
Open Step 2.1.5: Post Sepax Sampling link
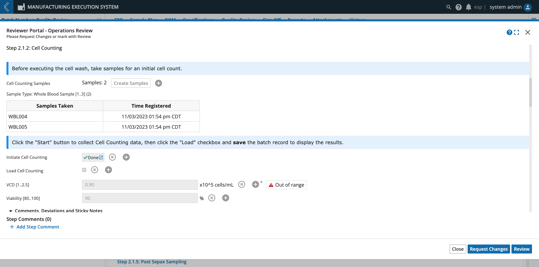152,262
